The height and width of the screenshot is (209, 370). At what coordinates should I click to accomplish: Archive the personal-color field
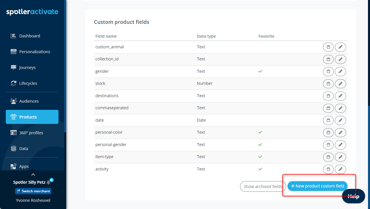(328, 133)
